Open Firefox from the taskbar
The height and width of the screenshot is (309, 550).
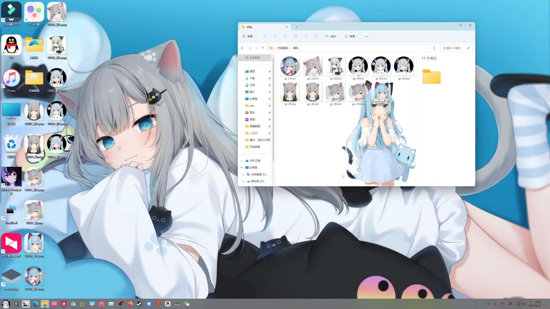130,304
